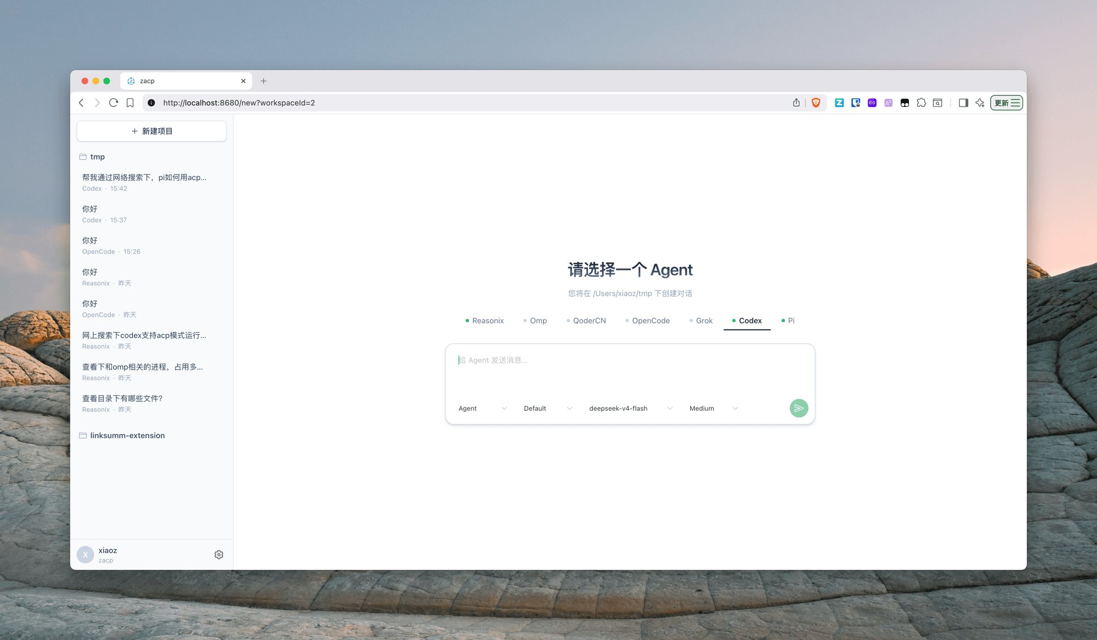Screen dimensions: 1097x640
Task: Open the 你好 OpenCode 昨天 conversation
Action: [151, 309]
